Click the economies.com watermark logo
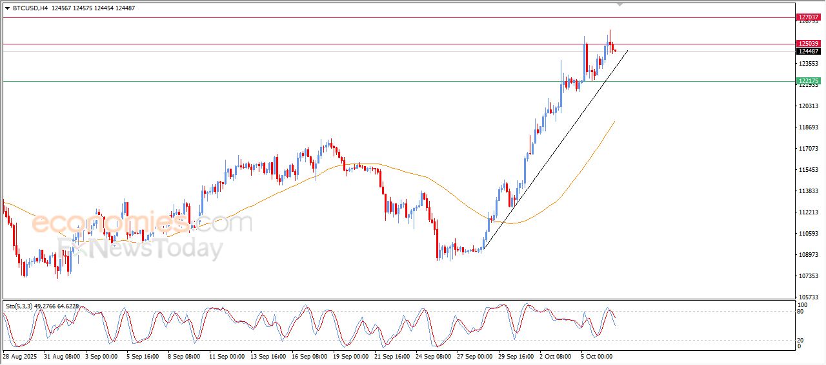Screen dimensions: 826x365 tap(141, 223)
